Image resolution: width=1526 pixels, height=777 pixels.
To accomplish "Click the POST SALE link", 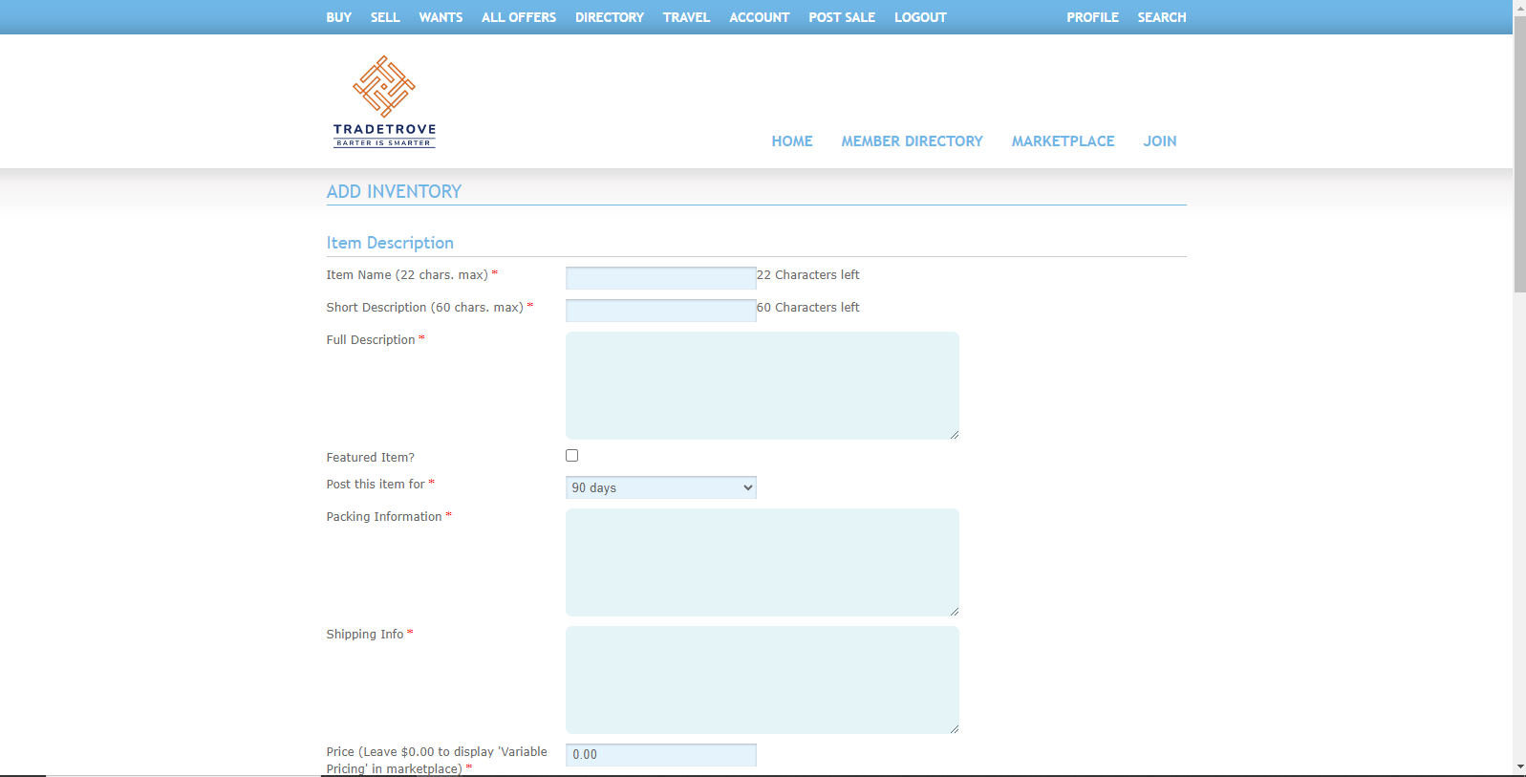I will 842,17.
